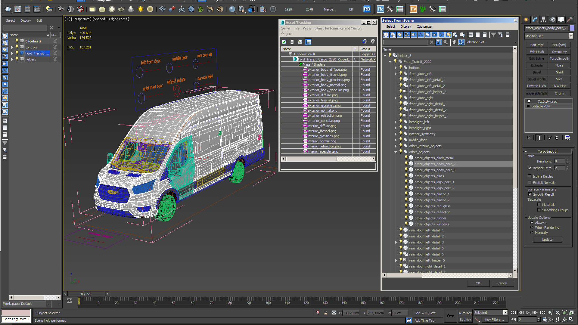The width and height of the screenshot is (578, 325).
Task: Expand headlight_left tree node
Action: (x=396, y=122)
